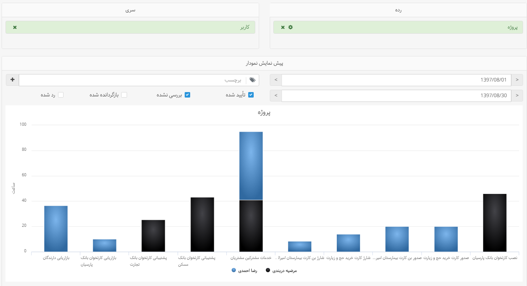This screenshot has width=527, height=286.
Task: Click the blue segment of خدمات مشترکین bar
Action: pyautogui.click(x=251, y=165)
